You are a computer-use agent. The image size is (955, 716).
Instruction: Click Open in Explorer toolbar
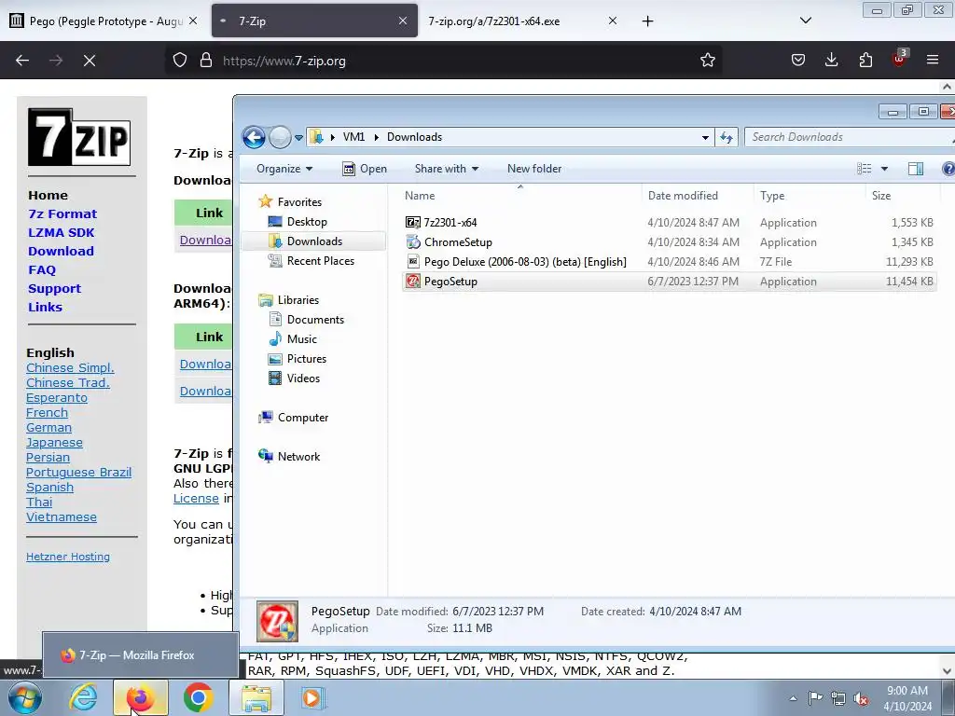click(x=365, y=169)
